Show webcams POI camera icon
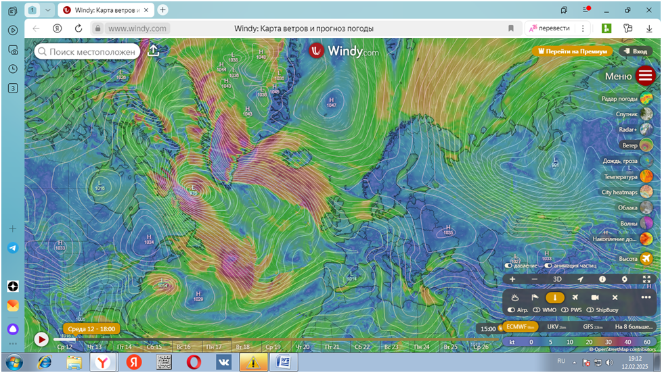This screenshot has height=373, width=662. tap(595, 297)
